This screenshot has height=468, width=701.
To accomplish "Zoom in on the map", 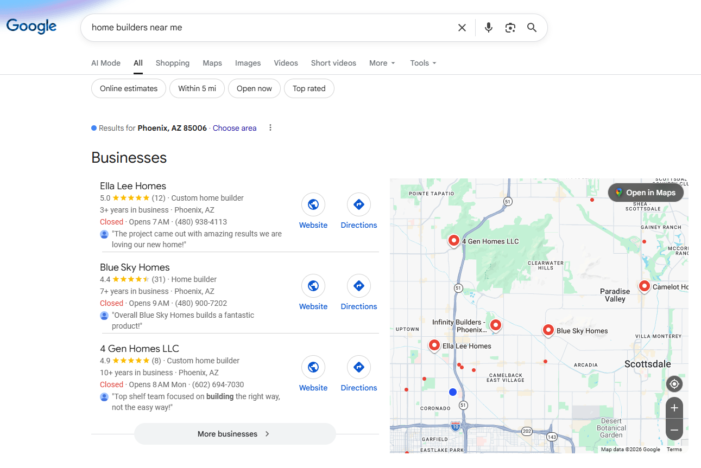I will (x=674, y=408).
